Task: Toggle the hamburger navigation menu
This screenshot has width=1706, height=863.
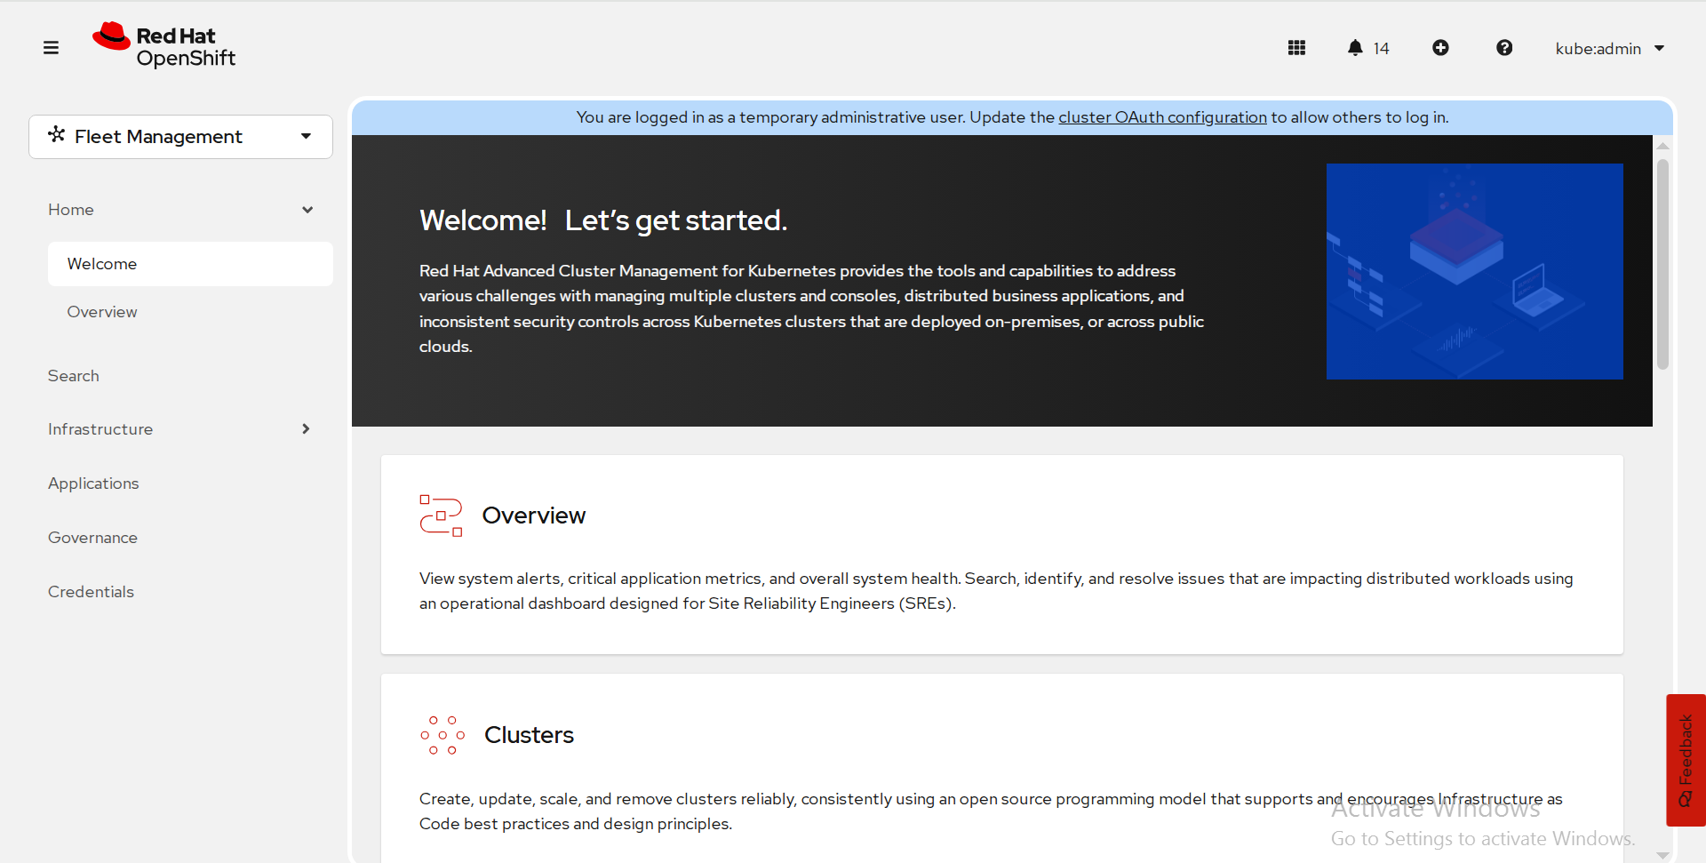Action: coord(51,48)
